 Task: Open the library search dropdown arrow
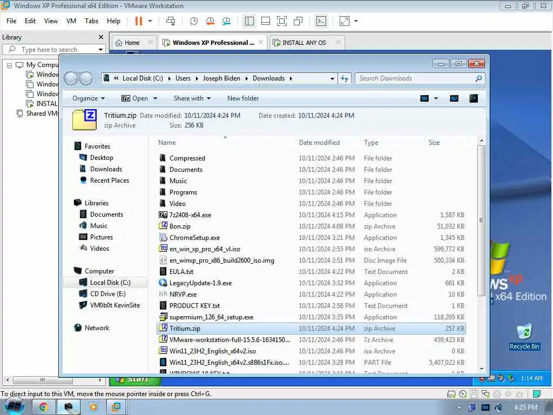click(101, 49)
